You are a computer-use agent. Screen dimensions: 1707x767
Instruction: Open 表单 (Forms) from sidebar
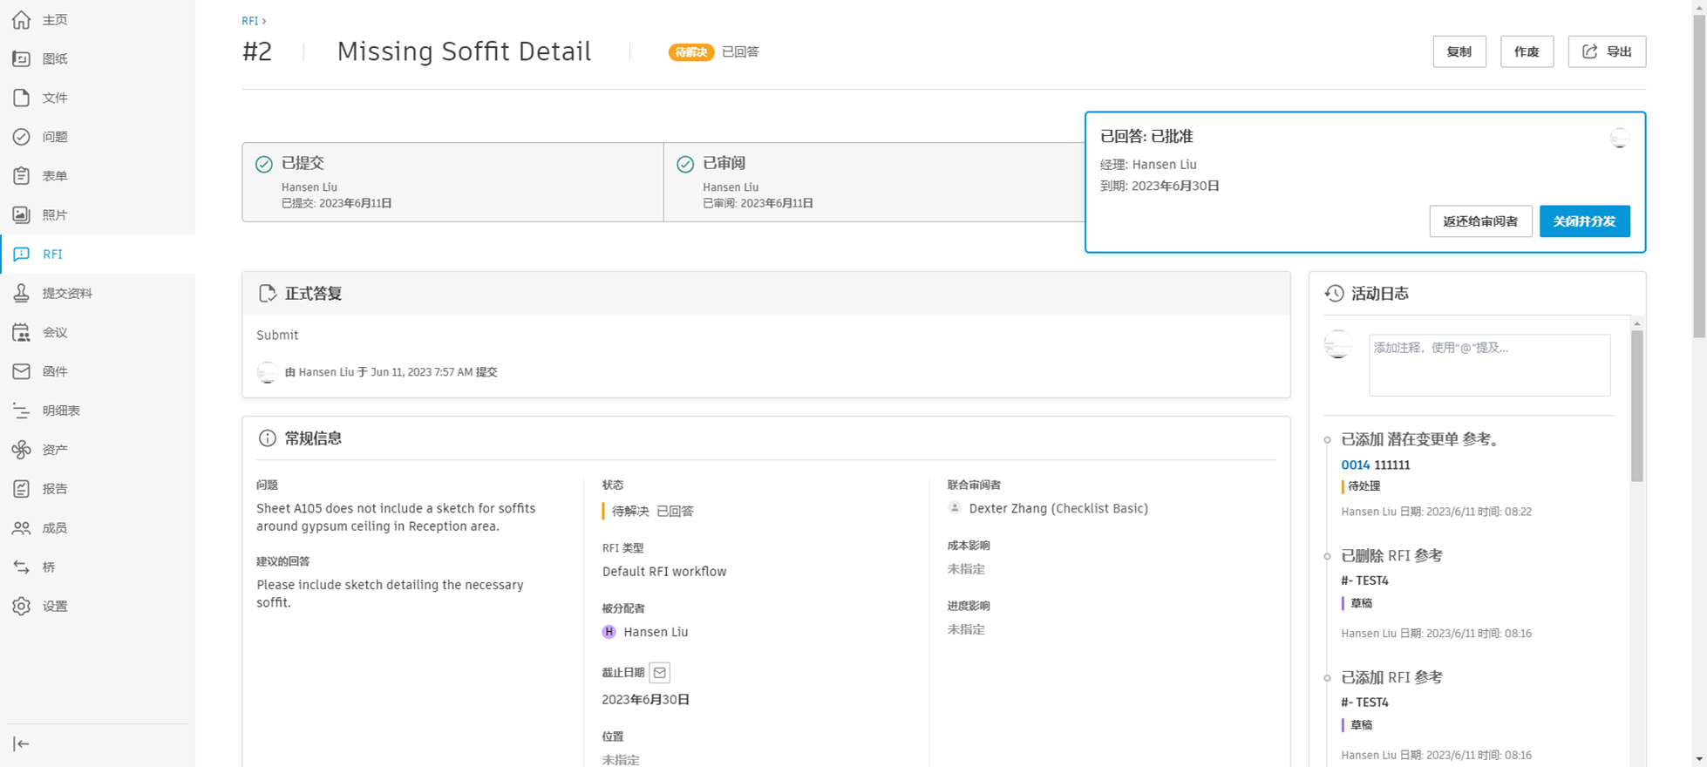[x=54, y=176]
